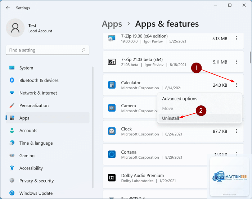
Task: Click the System monitor icon
Action: 12,68
